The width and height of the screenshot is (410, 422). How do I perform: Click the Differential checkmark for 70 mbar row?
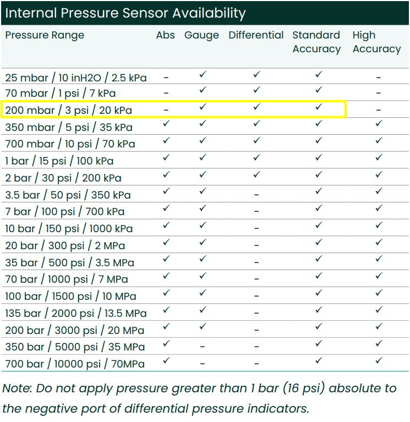pos(256,90)
